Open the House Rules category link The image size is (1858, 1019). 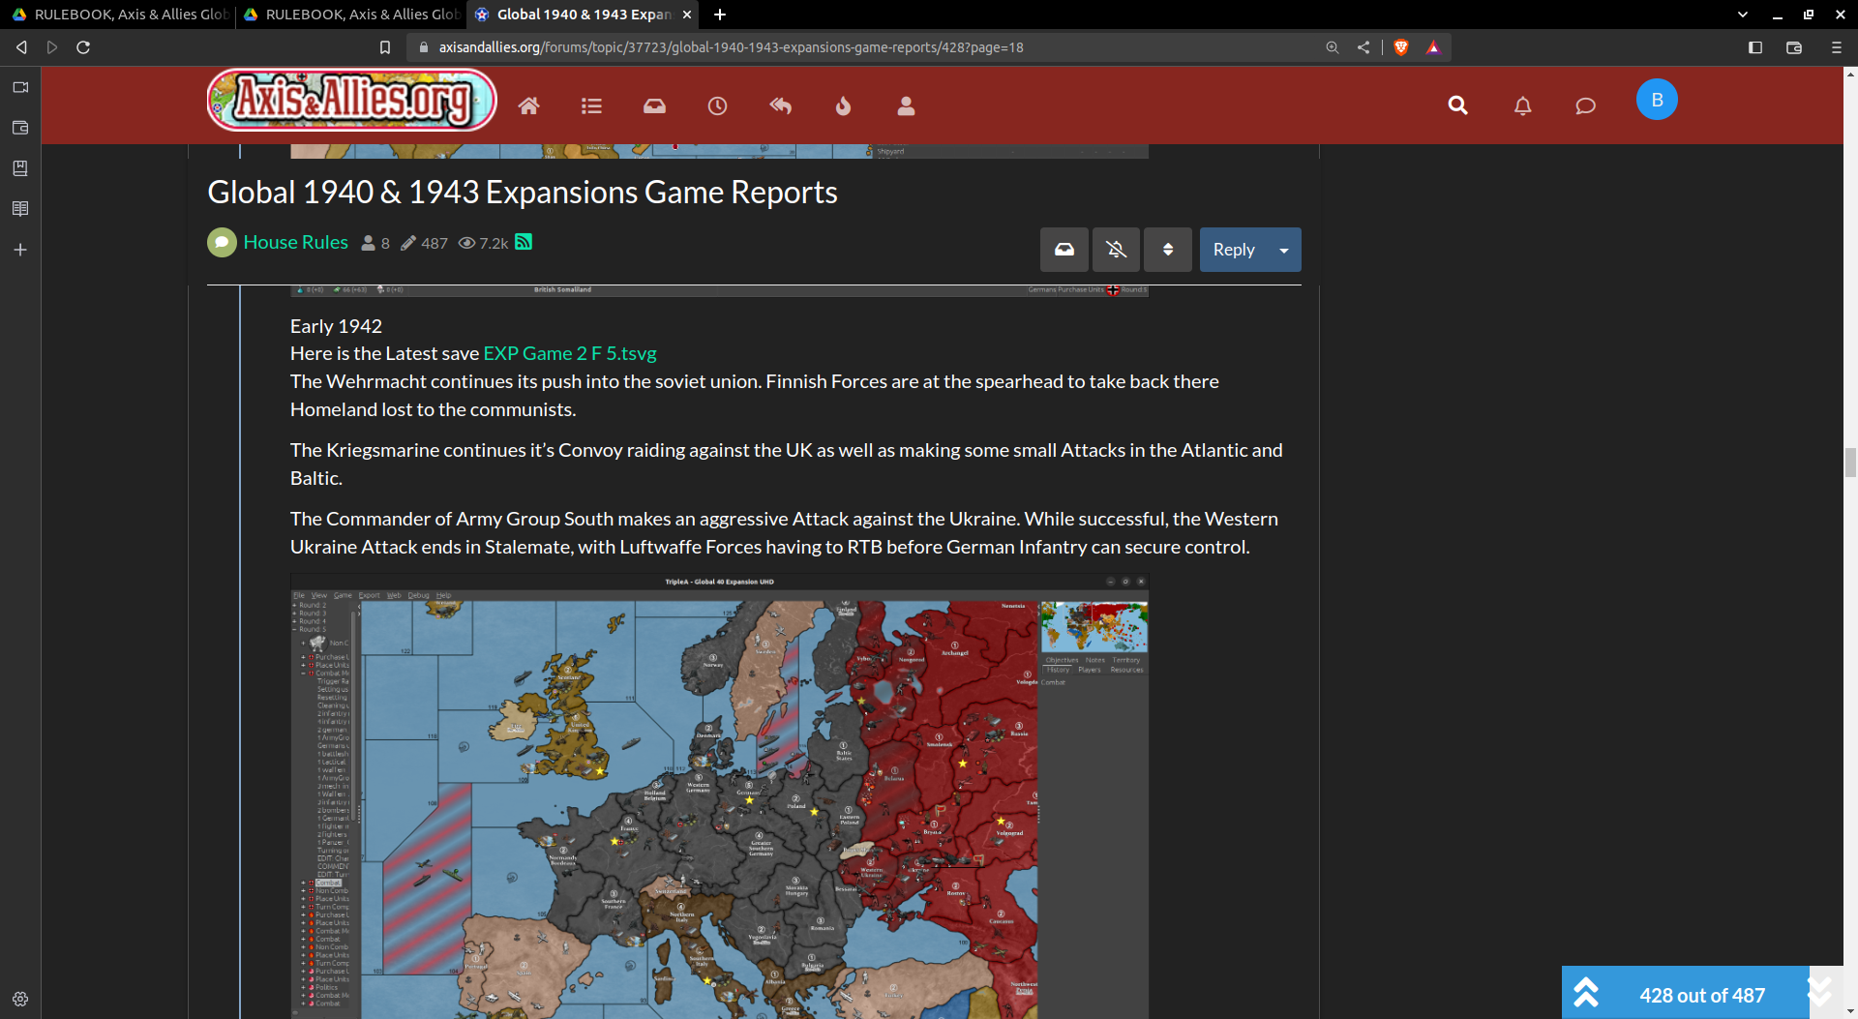[295, 242]
